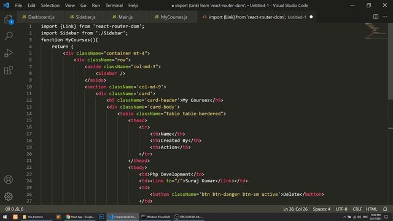Click 'Suraj Kumar' link text in code

200,181
